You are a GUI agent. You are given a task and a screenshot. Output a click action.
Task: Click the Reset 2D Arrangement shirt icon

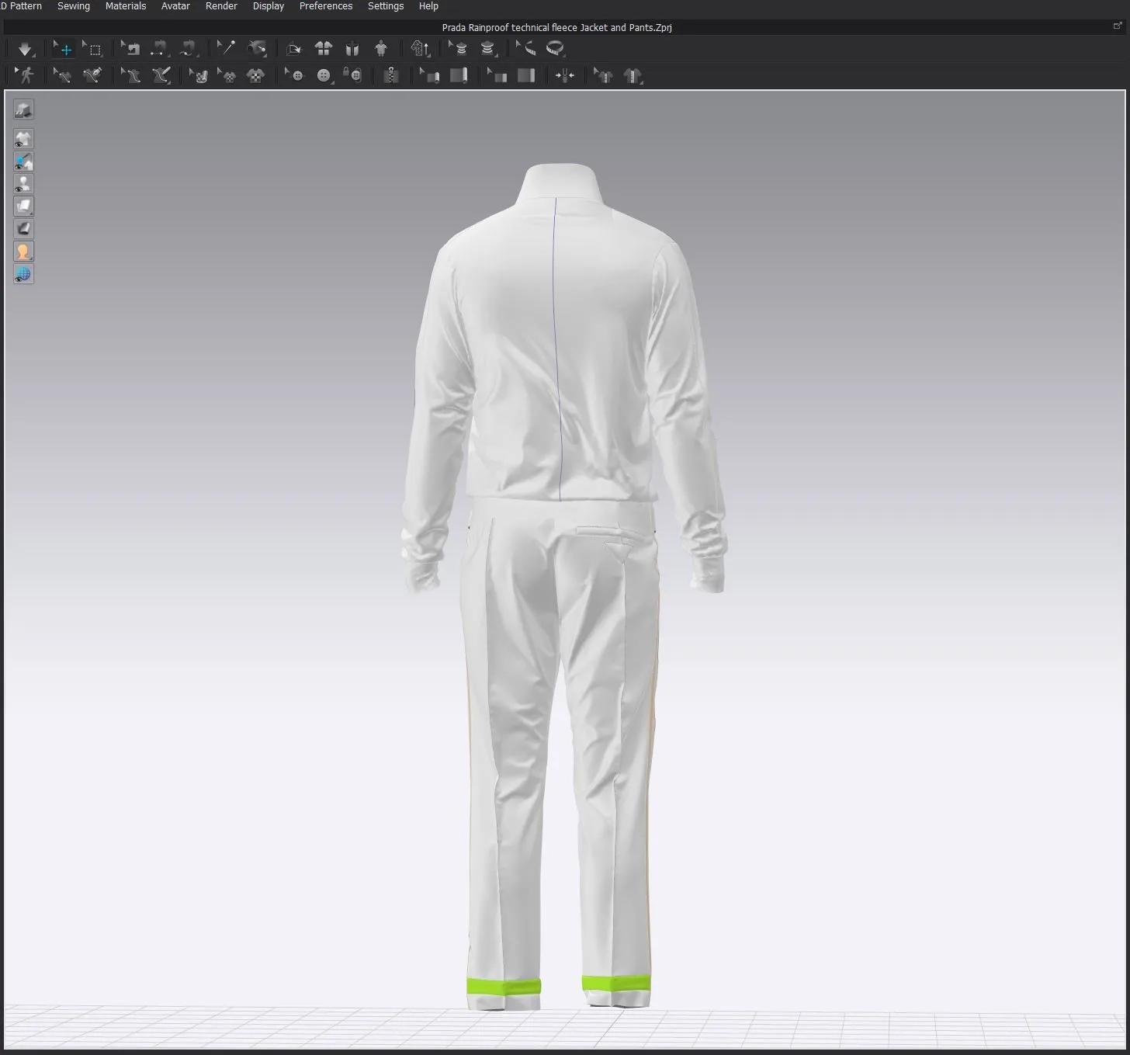[324, 49]
